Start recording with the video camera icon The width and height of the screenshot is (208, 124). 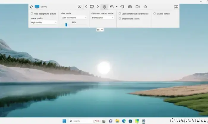click(138, 6)
